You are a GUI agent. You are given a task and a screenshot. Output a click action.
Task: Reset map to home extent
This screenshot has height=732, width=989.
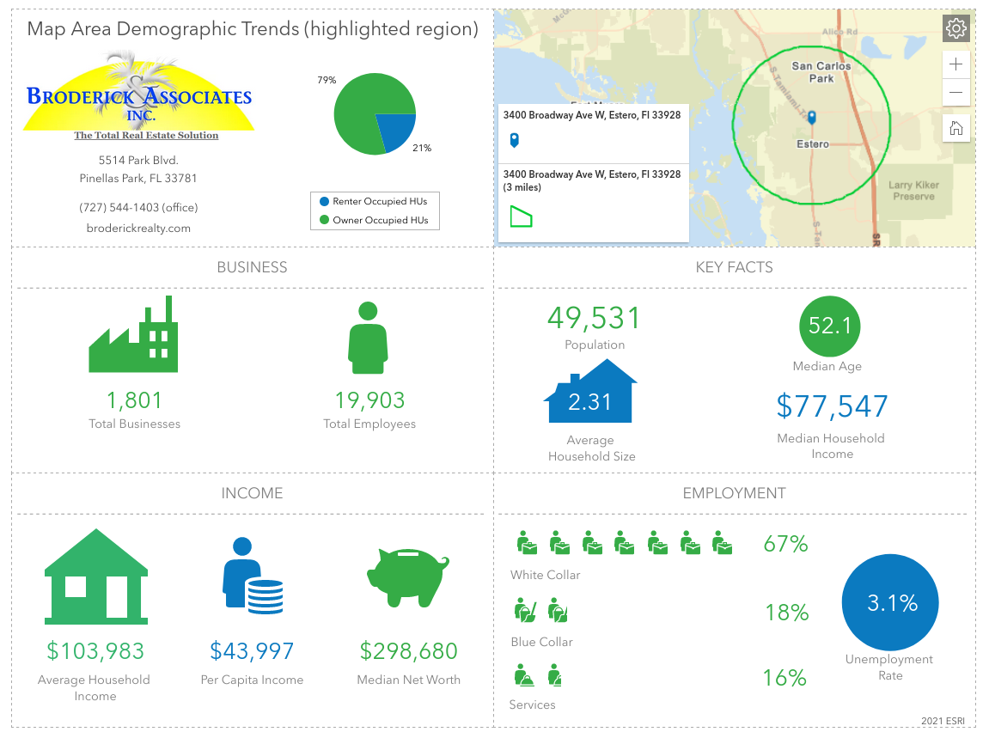point(955,129)
